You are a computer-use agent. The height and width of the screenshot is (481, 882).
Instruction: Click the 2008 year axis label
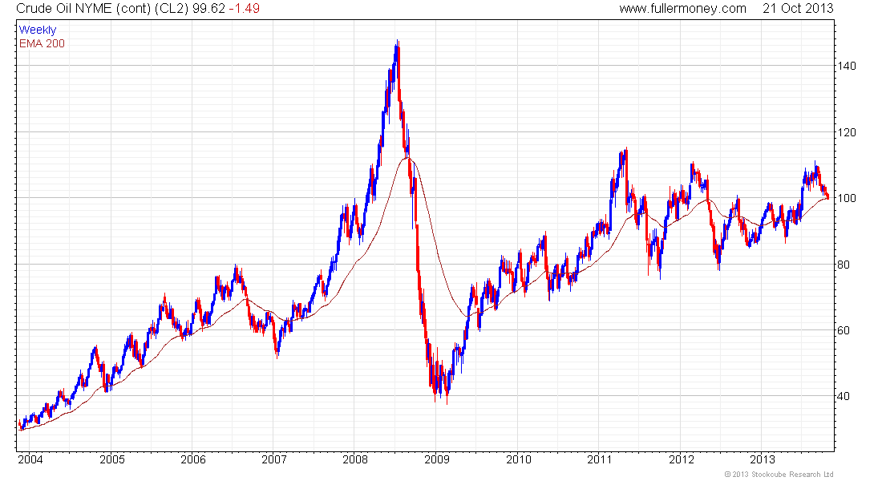pos(355,459)
